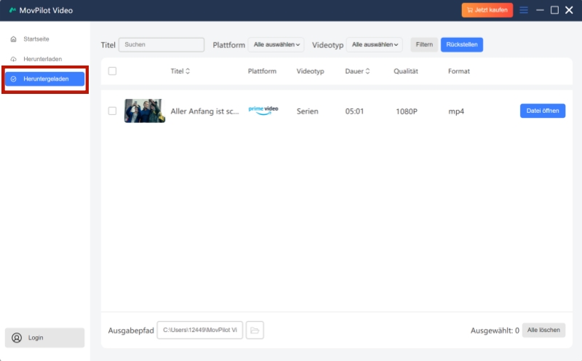Click the Herunterladen cloud icon
The width and height of the screenshot is (582, 361).
[x=13, y=59]
